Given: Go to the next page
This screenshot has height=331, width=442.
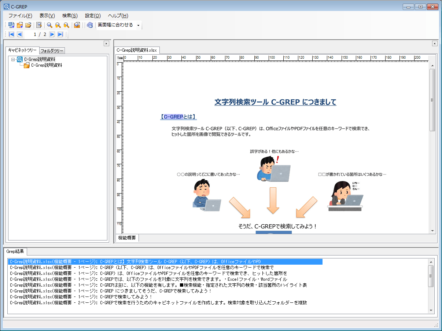Looking at the screenshot, I should click(x=52, y=34).
